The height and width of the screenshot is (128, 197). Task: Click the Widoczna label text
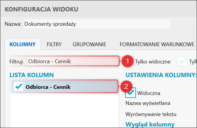click(x=149, y=93)
